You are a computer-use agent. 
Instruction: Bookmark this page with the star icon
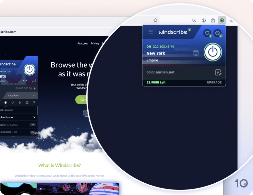tap(155, 20)
